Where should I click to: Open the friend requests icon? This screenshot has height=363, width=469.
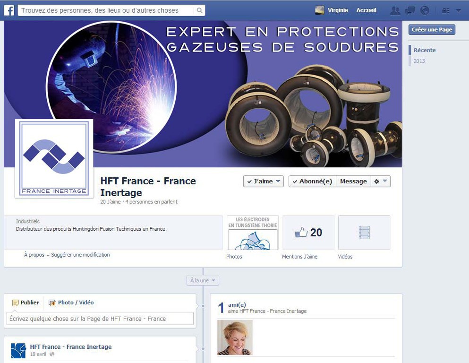pos(395,11)
